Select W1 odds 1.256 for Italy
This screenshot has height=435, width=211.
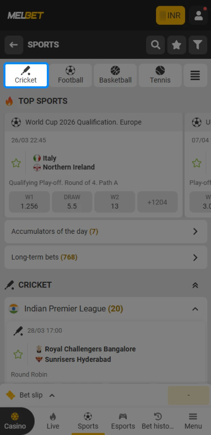tap(29, 202)
